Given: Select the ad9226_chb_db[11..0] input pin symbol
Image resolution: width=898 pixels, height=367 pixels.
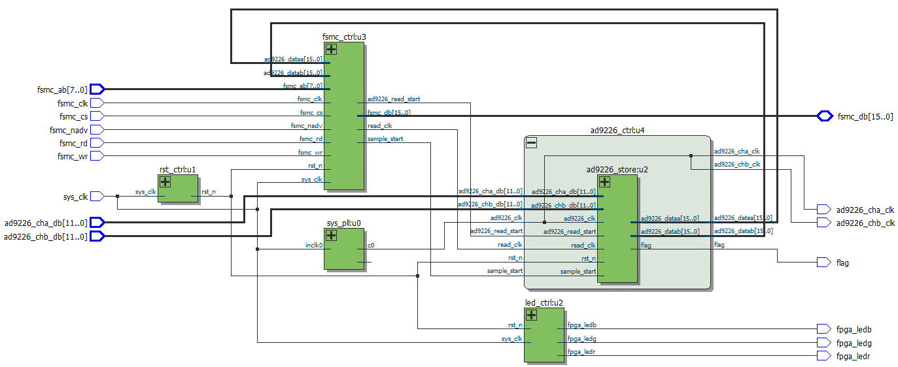Looking at the screenshot, I should [x=97, y=236].
